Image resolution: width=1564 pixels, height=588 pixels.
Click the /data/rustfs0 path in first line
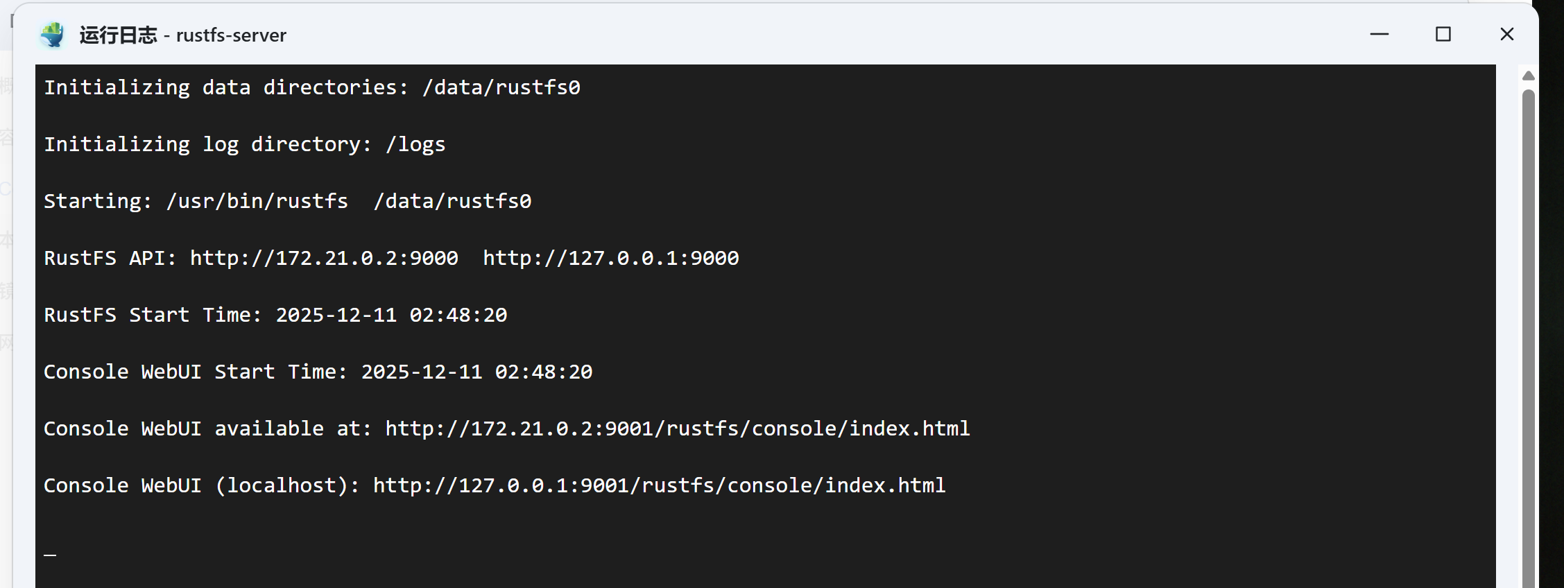pyautogui.click(x=501, y=87)
